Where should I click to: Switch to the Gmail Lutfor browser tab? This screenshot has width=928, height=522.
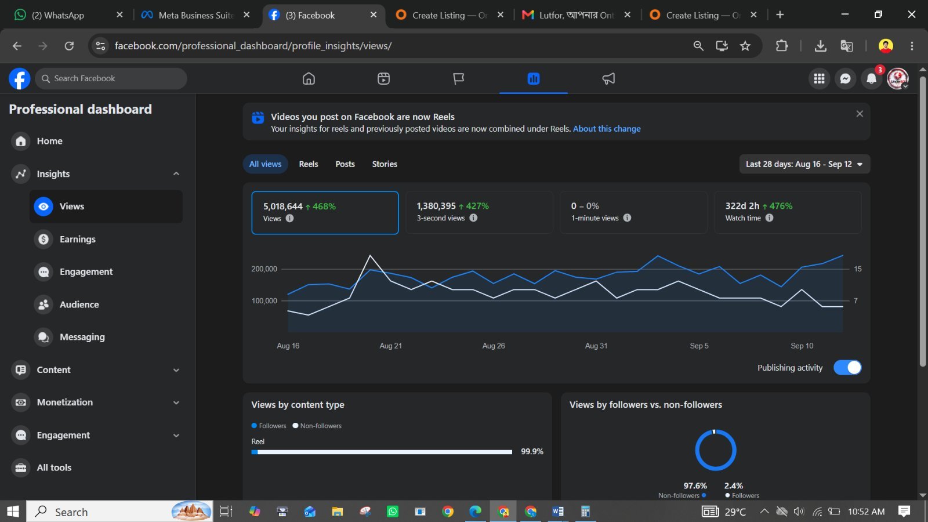[577, 15]
